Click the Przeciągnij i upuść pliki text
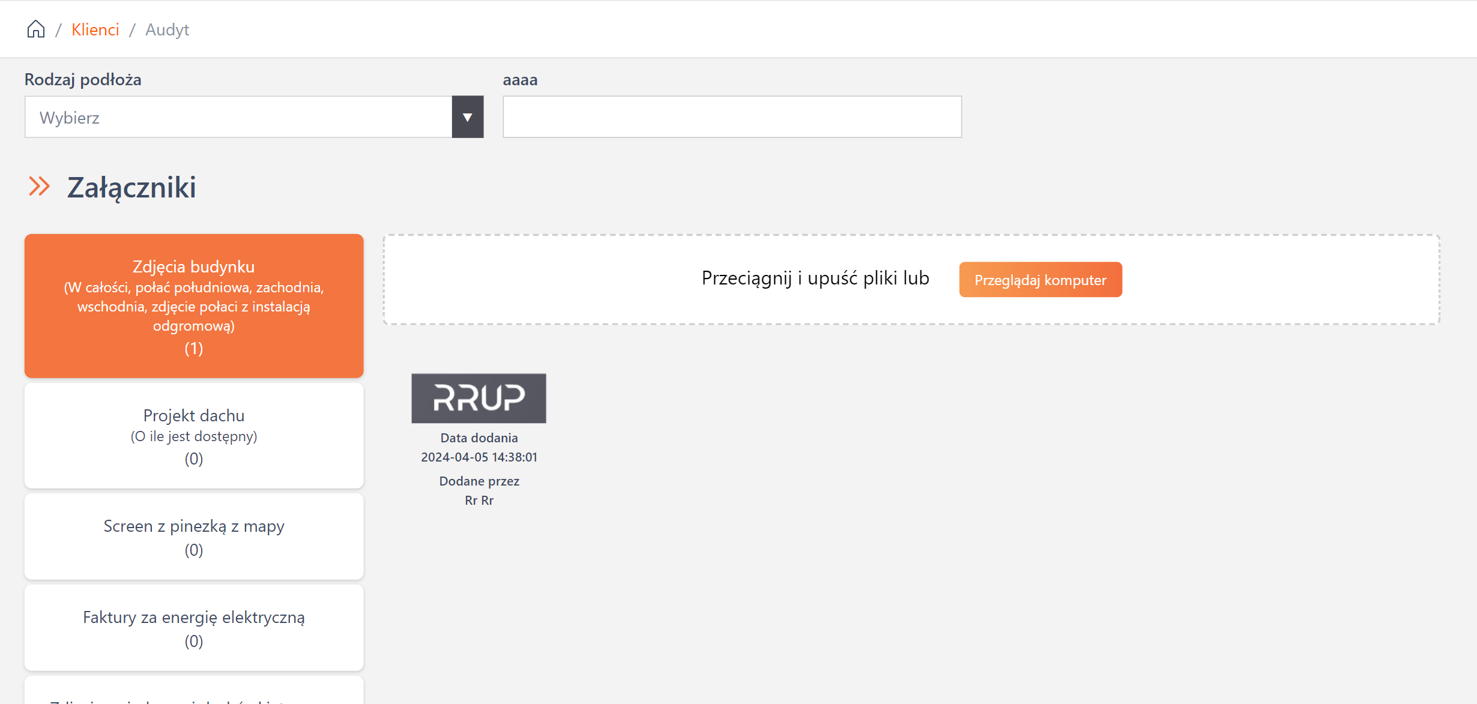 815,278
